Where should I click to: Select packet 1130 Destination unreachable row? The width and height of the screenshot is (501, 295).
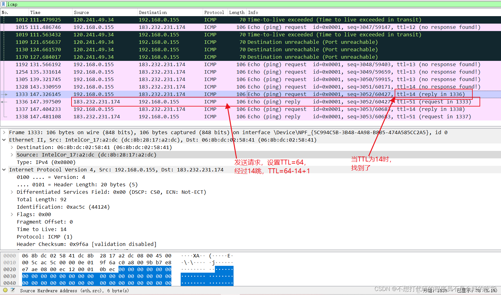click(x=250, y=49)
